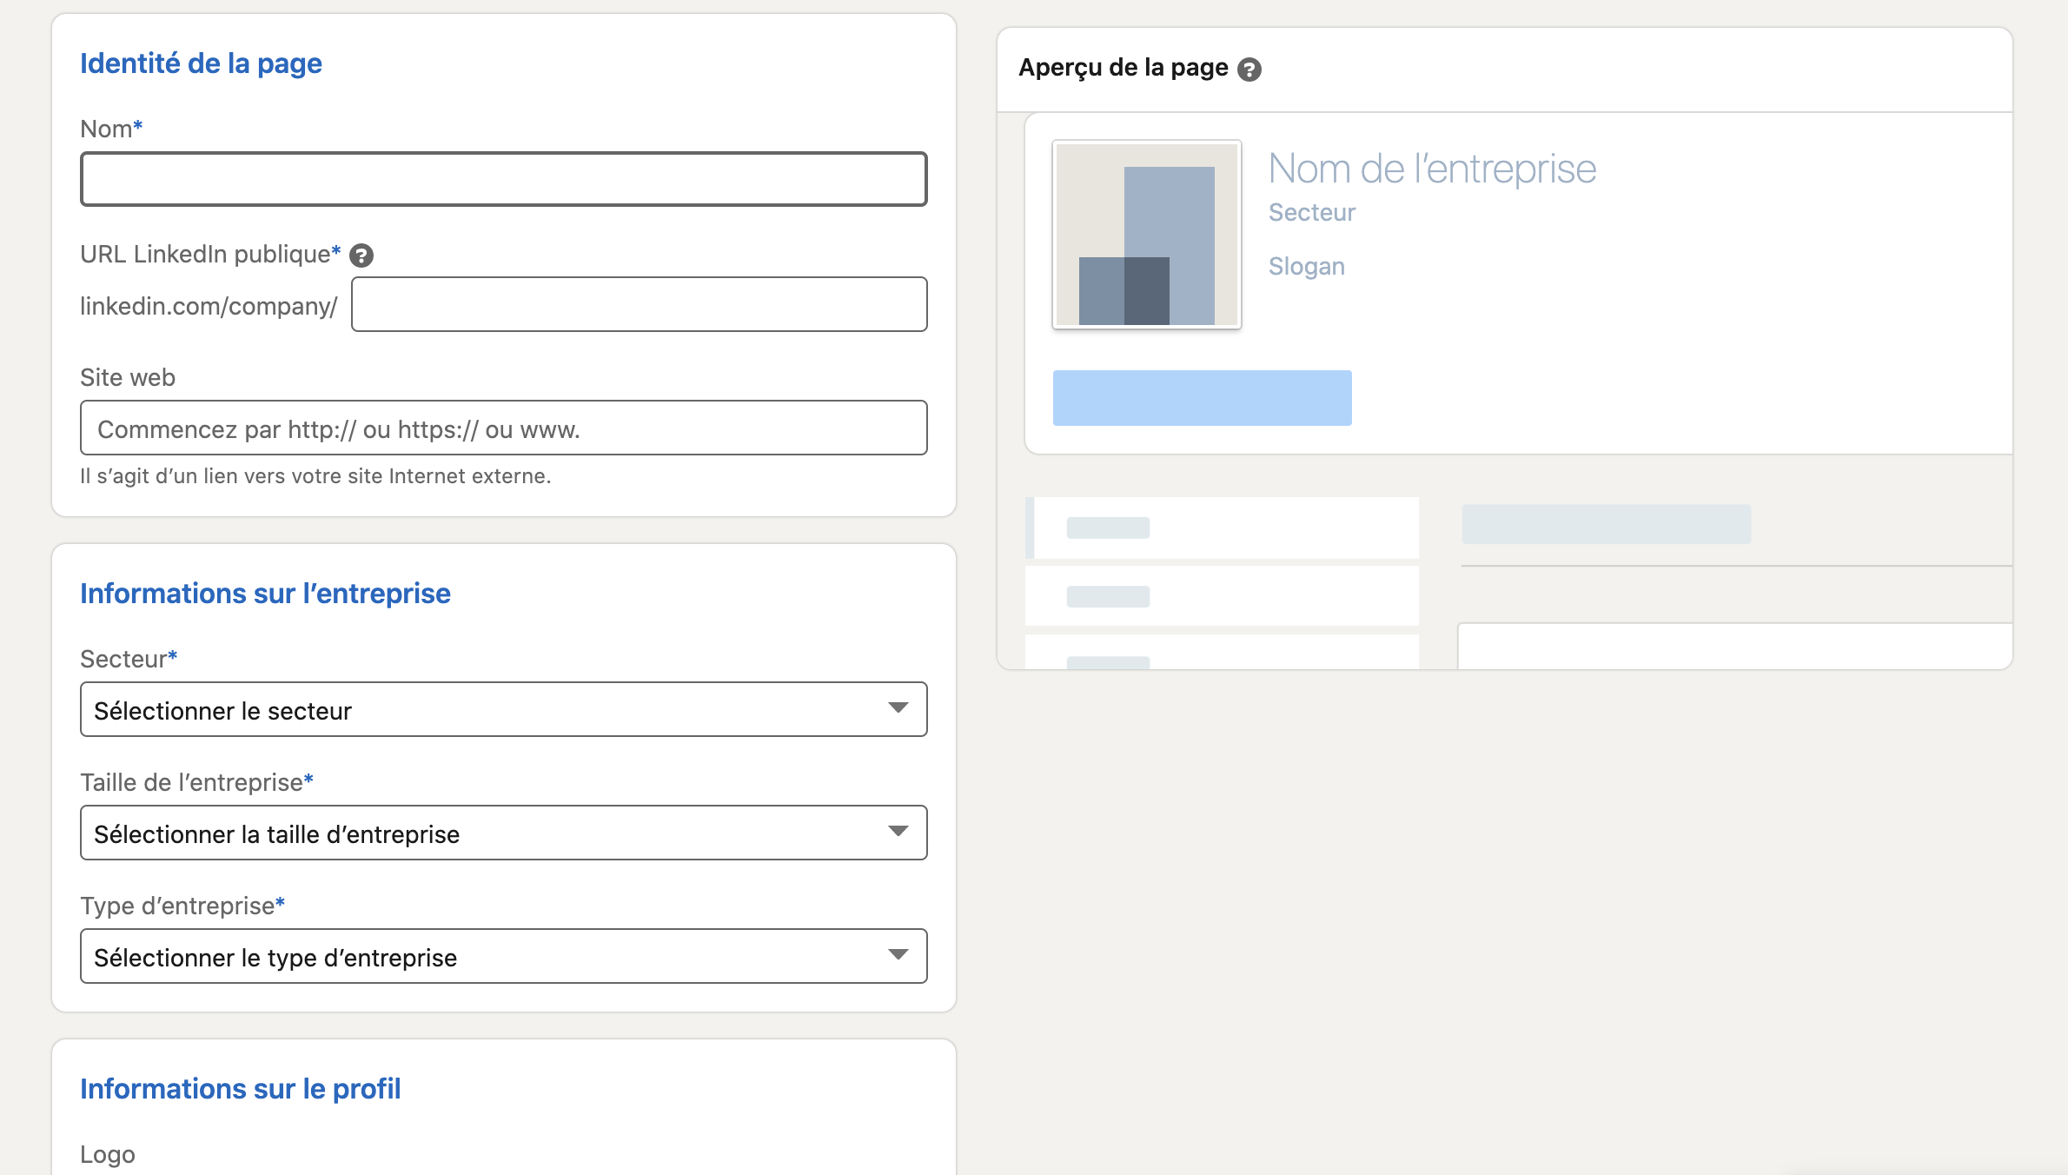Click the Taille de l'entreprise label
Screen dimensions: 2068x1175
point(196,782)
